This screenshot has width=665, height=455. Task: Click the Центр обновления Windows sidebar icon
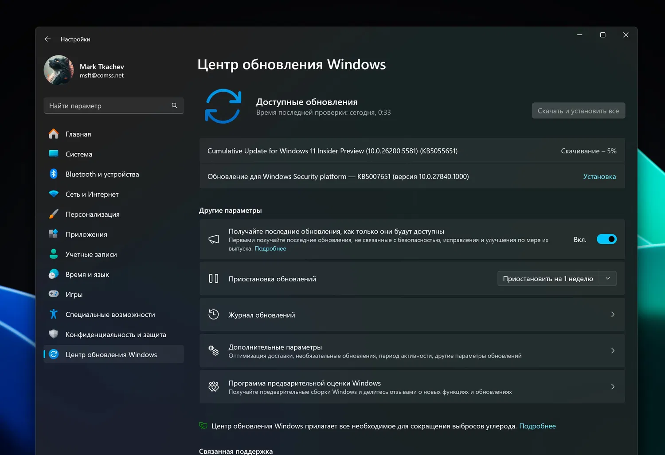coord(54,354)
